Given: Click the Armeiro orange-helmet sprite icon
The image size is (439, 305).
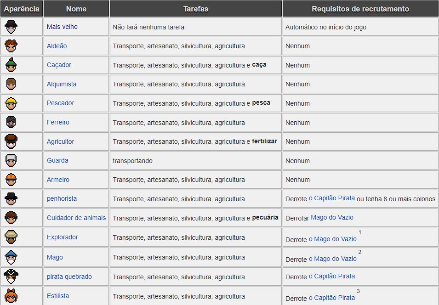Looking at the screenshot, I should (11, 179).
